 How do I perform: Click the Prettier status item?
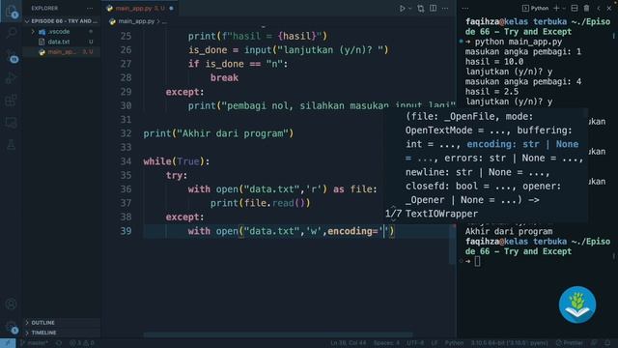click(x=569, y=343)
